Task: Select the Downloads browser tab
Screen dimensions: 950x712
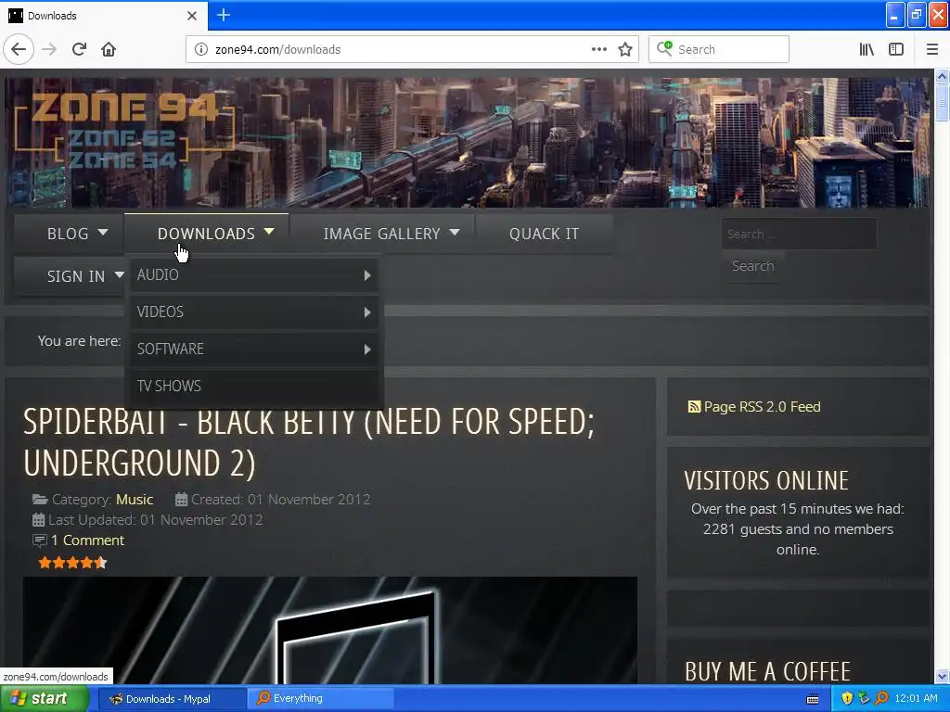Action: (103, 16)
